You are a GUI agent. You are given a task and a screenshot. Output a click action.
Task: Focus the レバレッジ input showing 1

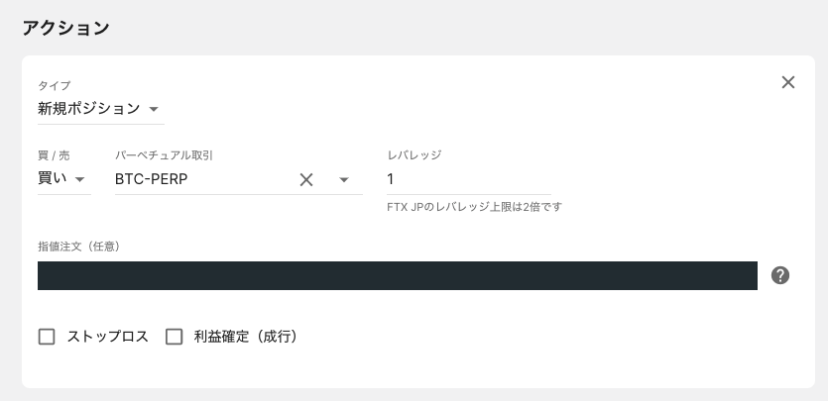[x=468, y=179]
